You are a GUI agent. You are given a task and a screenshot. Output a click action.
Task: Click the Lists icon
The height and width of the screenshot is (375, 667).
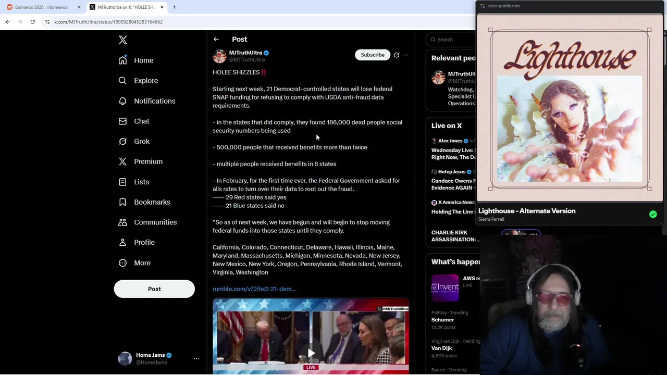click(x=122, y=182)
